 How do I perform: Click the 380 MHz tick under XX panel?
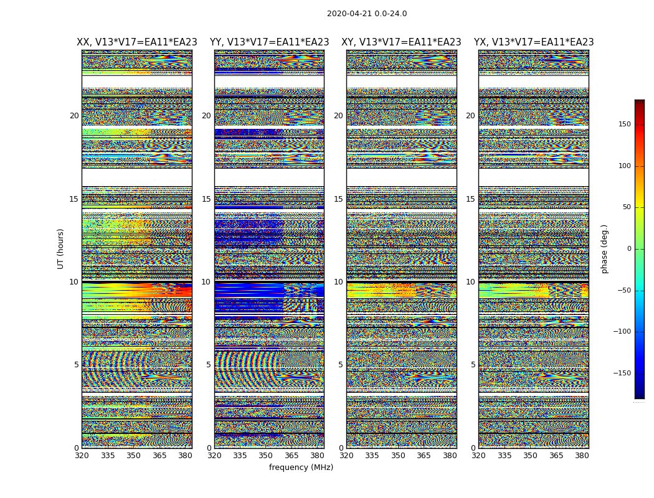click(x=185, y=456)
